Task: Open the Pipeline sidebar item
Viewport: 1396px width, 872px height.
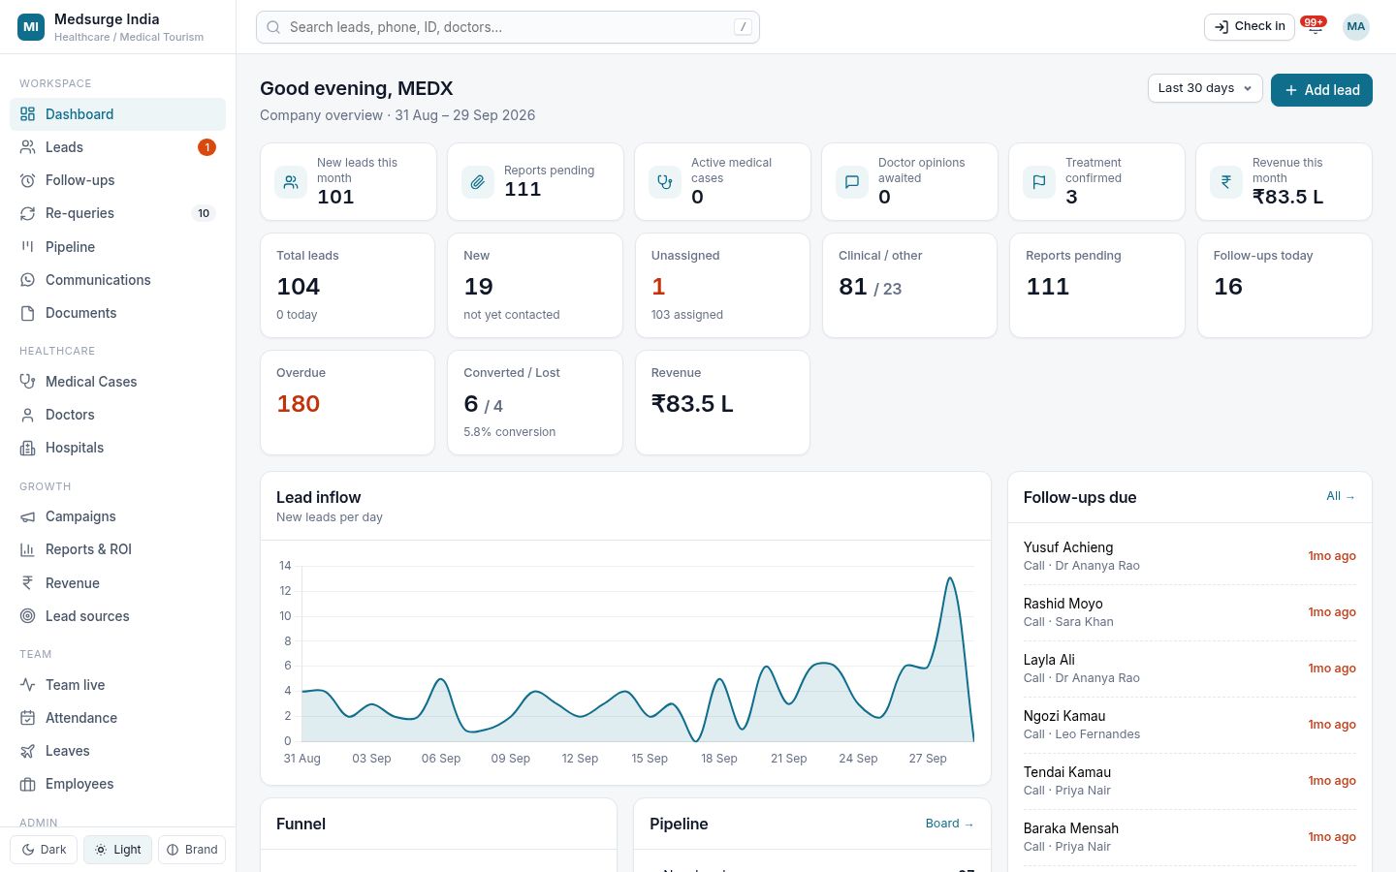Action: point(117,247)
